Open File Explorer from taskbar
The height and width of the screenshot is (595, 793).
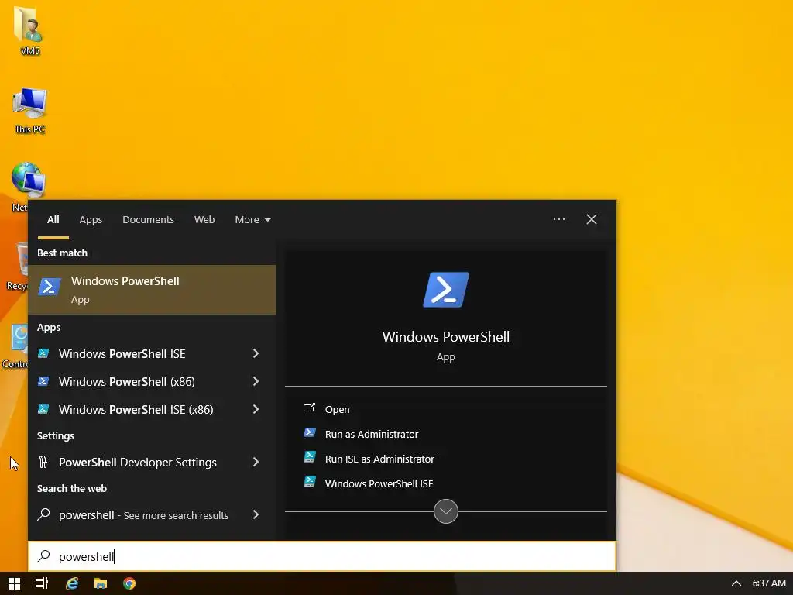pos(101,583)
